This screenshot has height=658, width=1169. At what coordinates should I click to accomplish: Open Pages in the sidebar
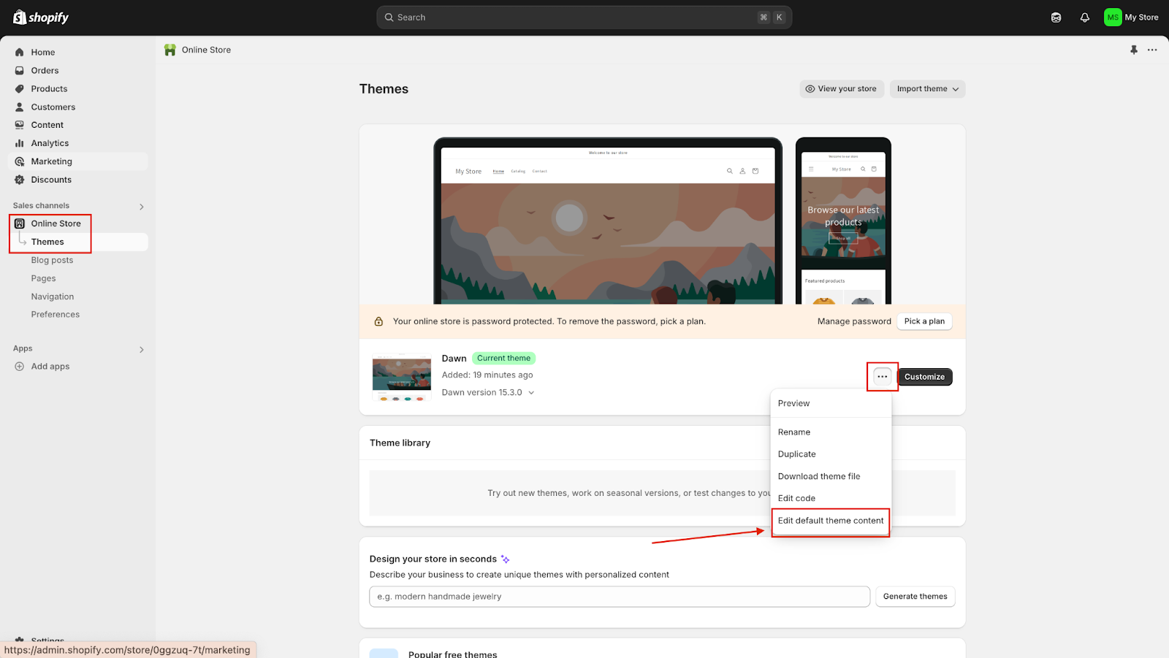(x=43, y=279)
